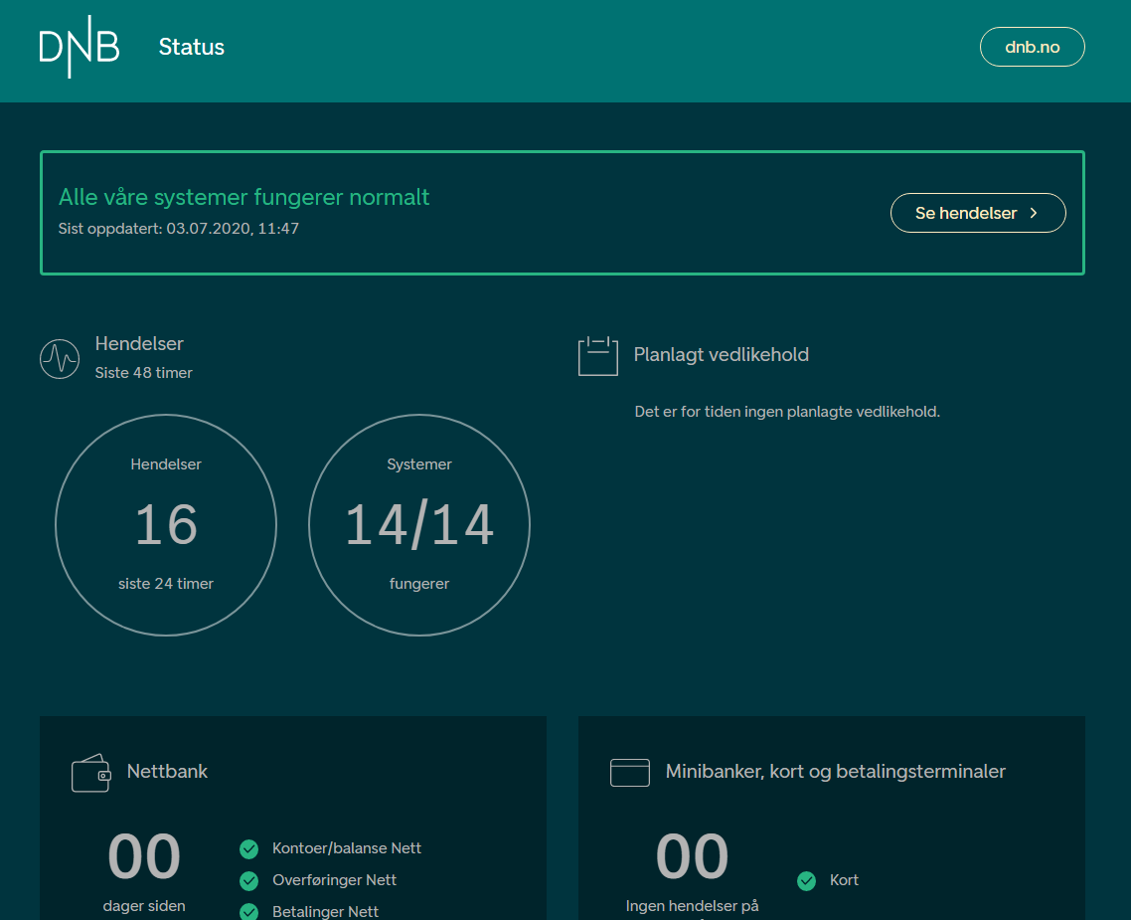Toggle the checkmark next to Overføringer Nett
Screen dimensions: 1131x920
pos(248,880)
